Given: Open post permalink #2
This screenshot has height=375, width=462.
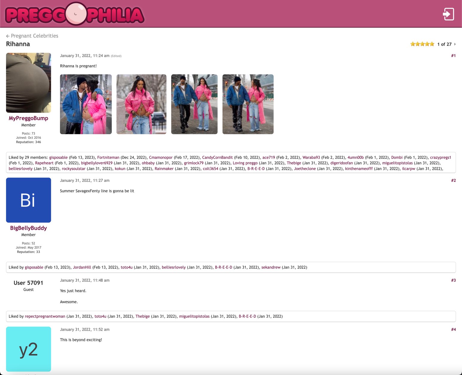Looking at the screenshot, I should [453, 180].
